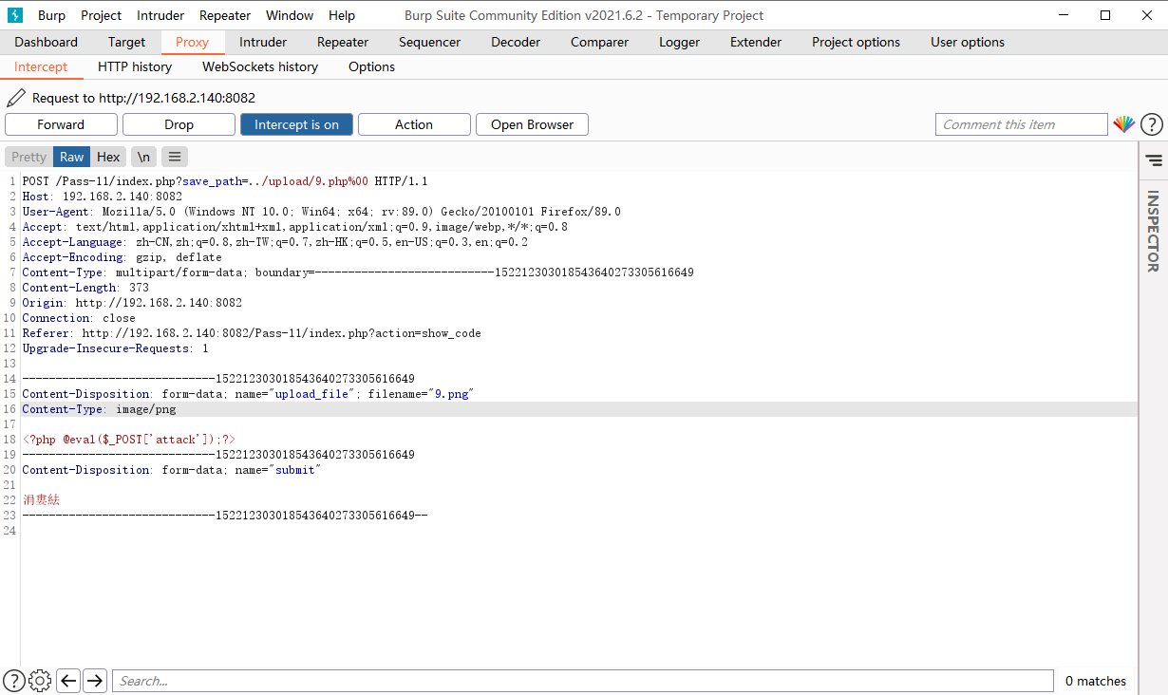
Task: Click Content-Type: image/png line
Action: pyautogui.click(x=99, y=409)
